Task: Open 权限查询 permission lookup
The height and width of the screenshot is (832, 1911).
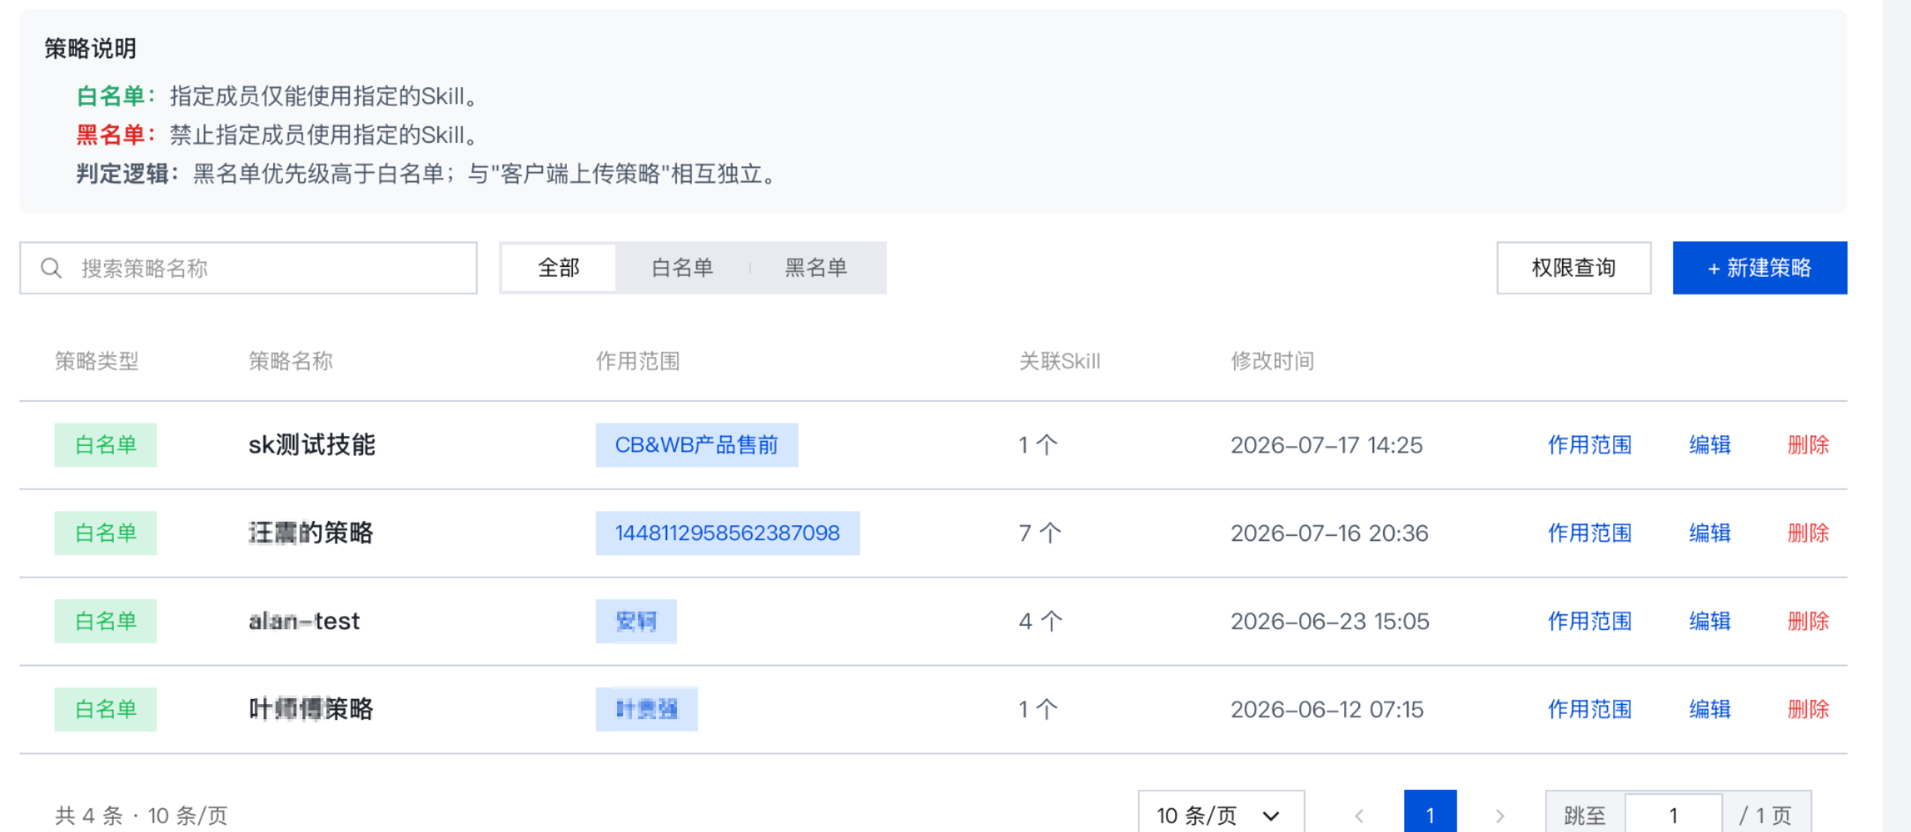Action: click(x=1573, y=268)
